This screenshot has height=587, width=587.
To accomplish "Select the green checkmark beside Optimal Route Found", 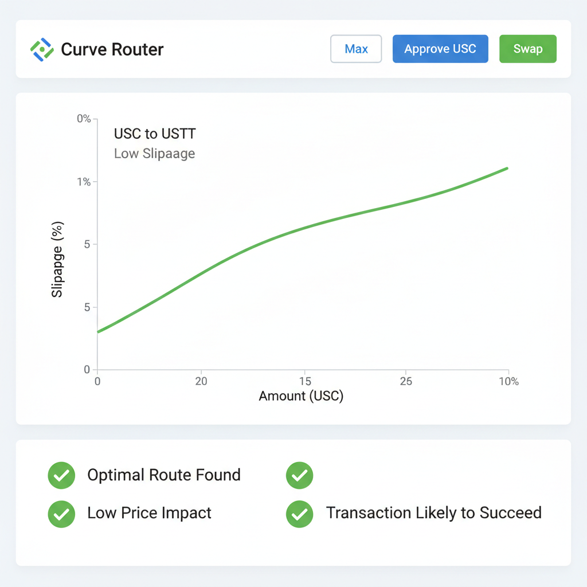I will click(61, 475).
